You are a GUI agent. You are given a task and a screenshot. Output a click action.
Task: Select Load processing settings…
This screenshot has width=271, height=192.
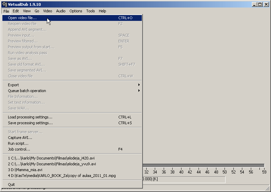point(72,117)
